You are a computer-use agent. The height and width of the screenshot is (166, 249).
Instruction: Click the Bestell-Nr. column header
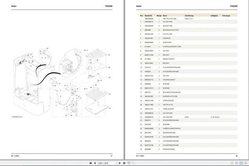coord(149,16)
